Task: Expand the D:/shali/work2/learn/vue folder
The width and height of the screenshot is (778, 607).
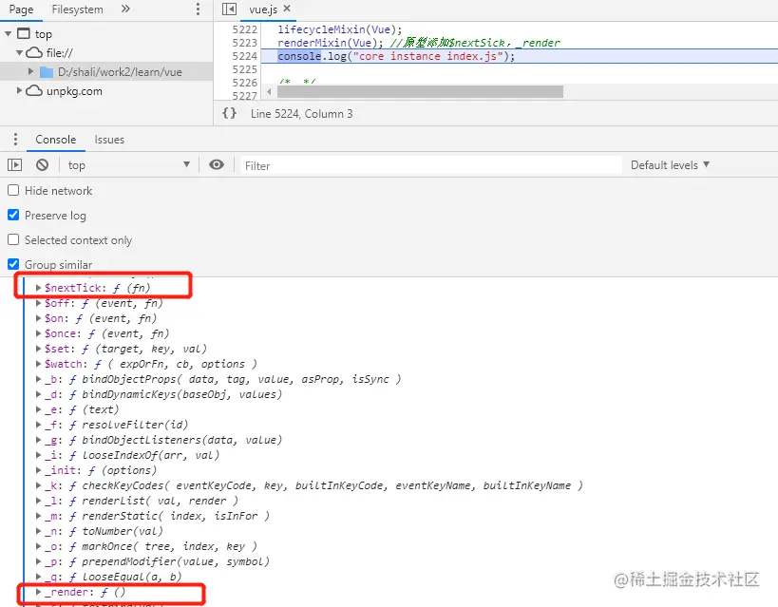Action: [30, 71]
